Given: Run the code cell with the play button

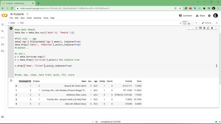Looking at the screenshot, I should click(x=11, y=28).
